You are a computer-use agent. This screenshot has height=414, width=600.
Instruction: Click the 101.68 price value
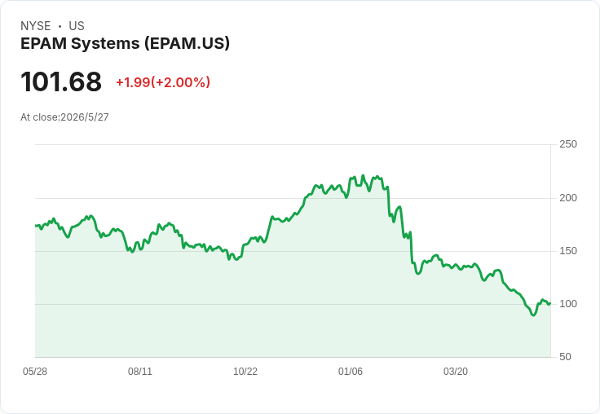[x=61, y=81]
